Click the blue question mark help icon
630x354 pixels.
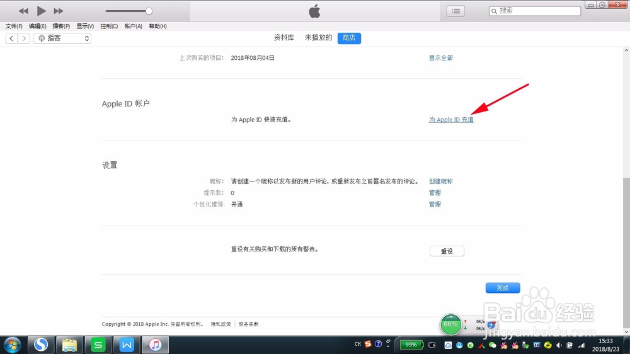tap(378, 344)
